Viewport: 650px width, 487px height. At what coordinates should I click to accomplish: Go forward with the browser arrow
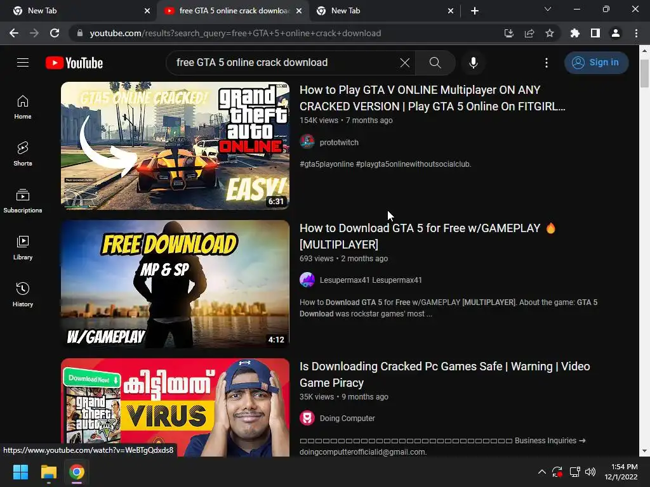click(x=34, y=33)
